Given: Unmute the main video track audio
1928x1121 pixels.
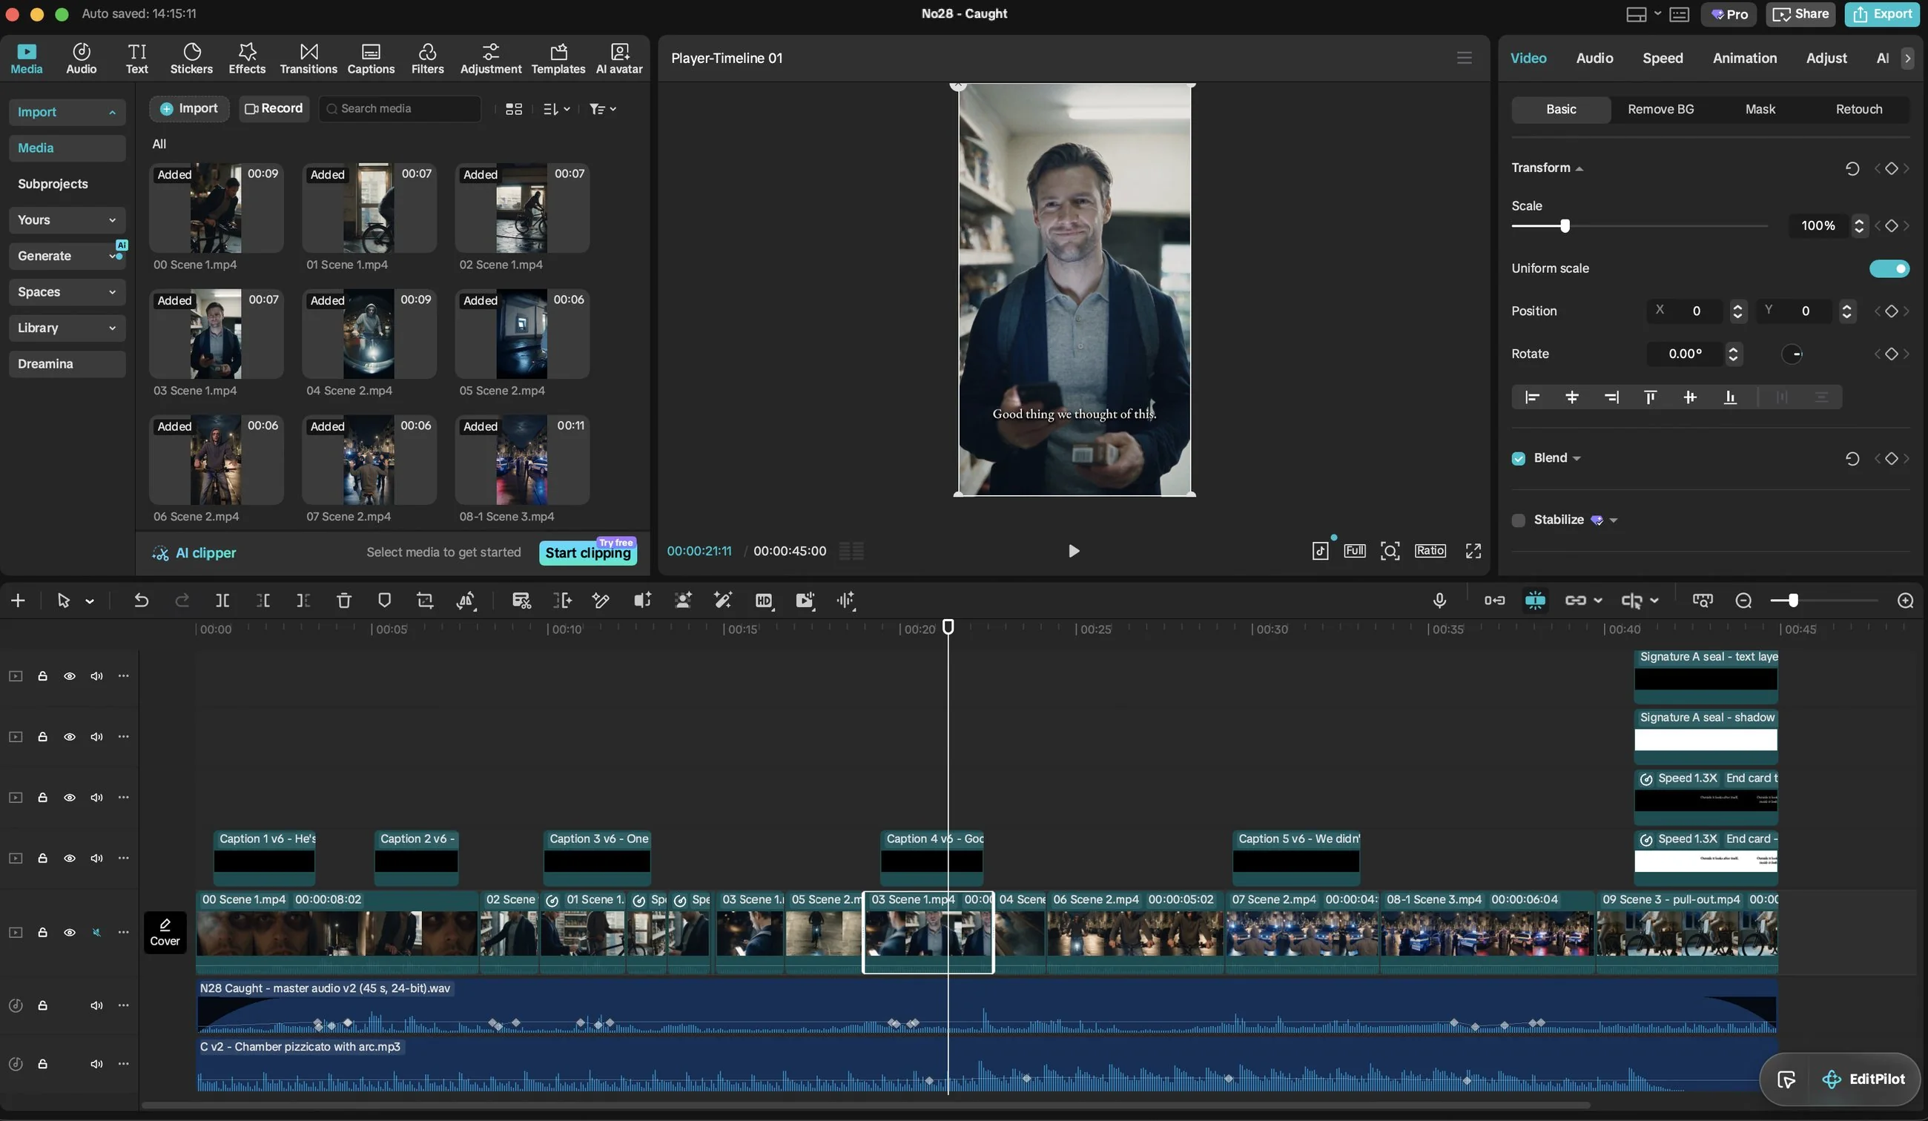Looking at the screenshot, I should point(96,933).
